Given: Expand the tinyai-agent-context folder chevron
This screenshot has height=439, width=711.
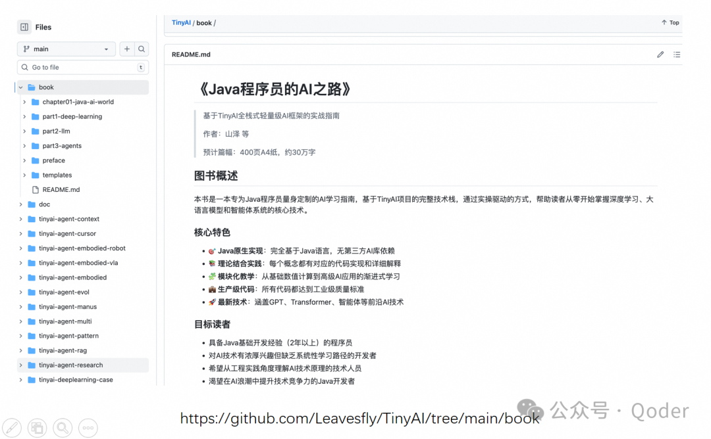Looking at the screenshot, I should pyautogui.click(x=21, y=219).
